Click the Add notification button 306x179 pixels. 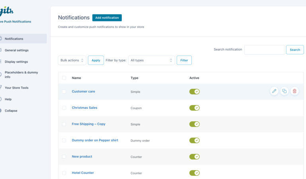point(107,18)
